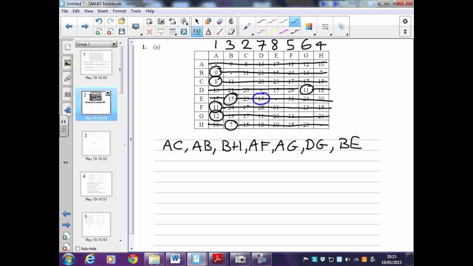The height and width of the screenshot is (266, 473).
Task: Open the page 2 thumbnail menu arrow
Action: coord(108,93)
